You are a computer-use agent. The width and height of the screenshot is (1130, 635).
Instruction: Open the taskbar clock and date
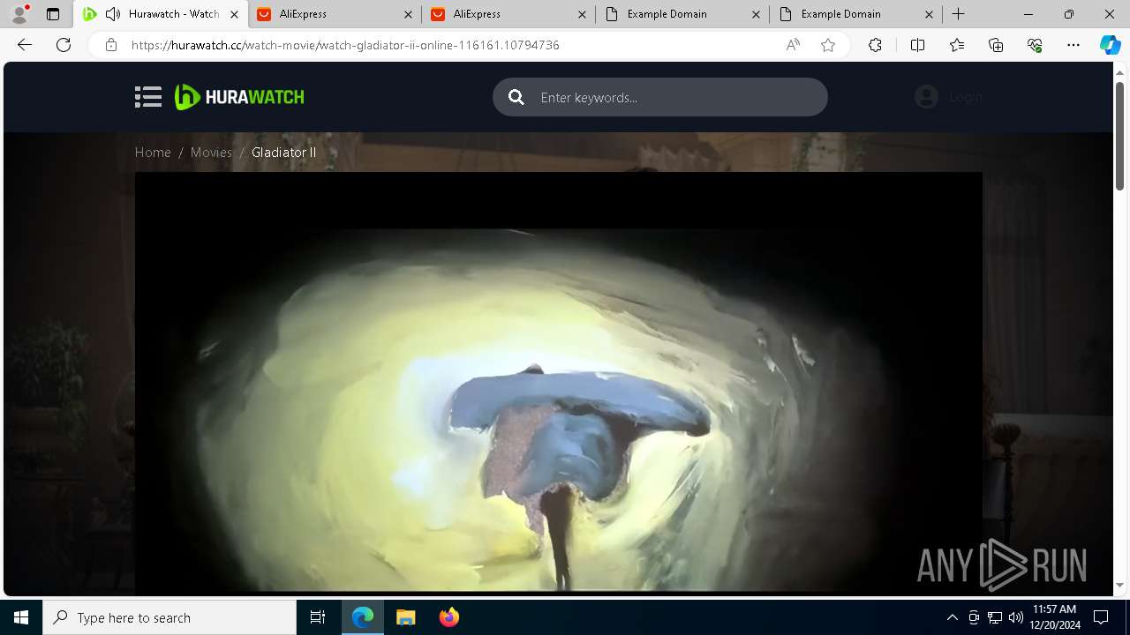click(x=1054, y=617)
